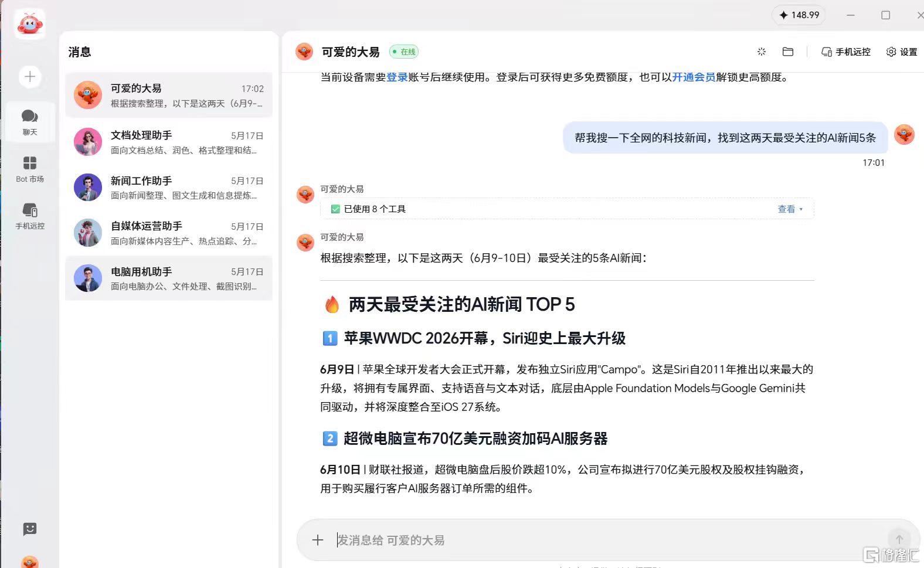Click the bot avatar beside 已使用 8 个工具
Image resolution: width=924 pixels, height=568 pixels.
305,195
